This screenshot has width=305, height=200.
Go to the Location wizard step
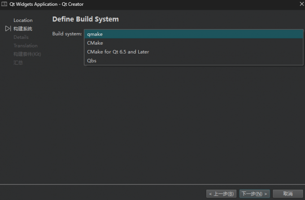point(23,20)
